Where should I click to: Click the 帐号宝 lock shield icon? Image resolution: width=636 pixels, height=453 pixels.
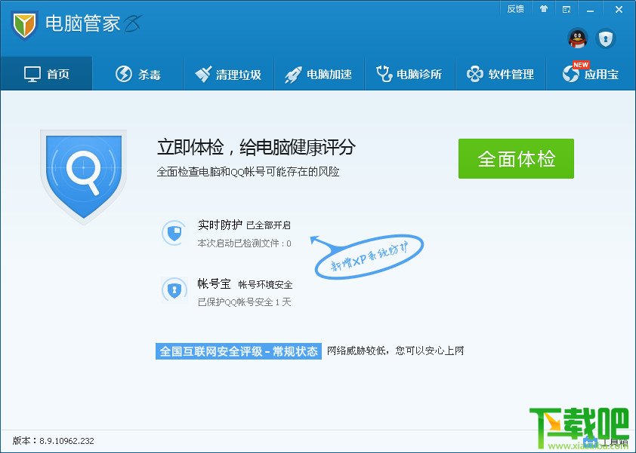pos(174,290)
